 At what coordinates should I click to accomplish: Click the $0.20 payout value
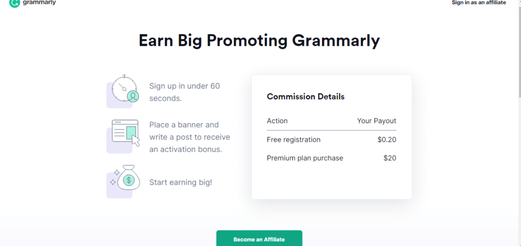tap(387, 140)
